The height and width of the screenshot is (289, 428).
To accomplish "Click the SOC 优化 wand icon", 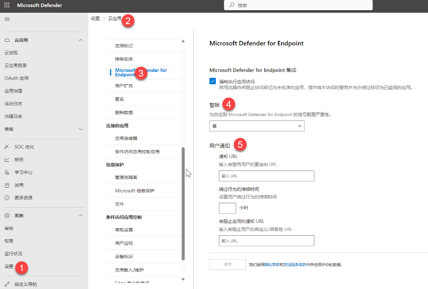I will [x=7, y=147].
